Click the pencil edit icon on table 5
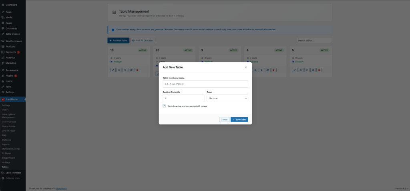Screen dimensions: 410x191 pyautogui.click(x=295, y=70)
